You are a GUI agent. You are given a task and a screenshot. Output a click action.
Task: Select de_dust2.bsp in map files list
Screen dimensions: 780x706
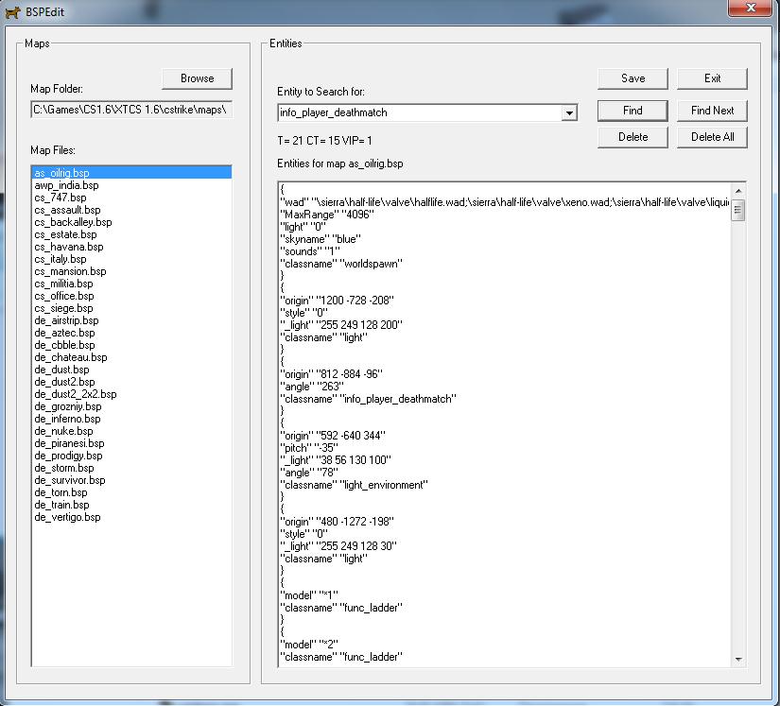pyautogui.click(x=64, y=382)
